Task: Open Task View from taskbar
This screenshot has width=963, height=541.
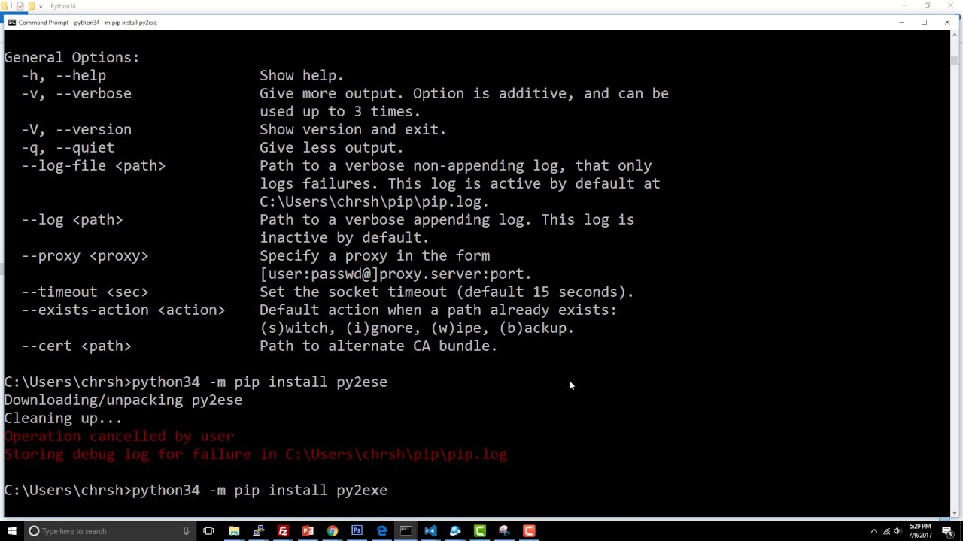Action: point(208,531)
